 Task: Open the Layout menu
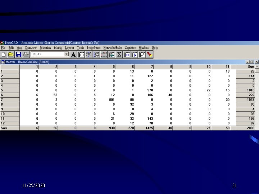click(x=69, y=48)
